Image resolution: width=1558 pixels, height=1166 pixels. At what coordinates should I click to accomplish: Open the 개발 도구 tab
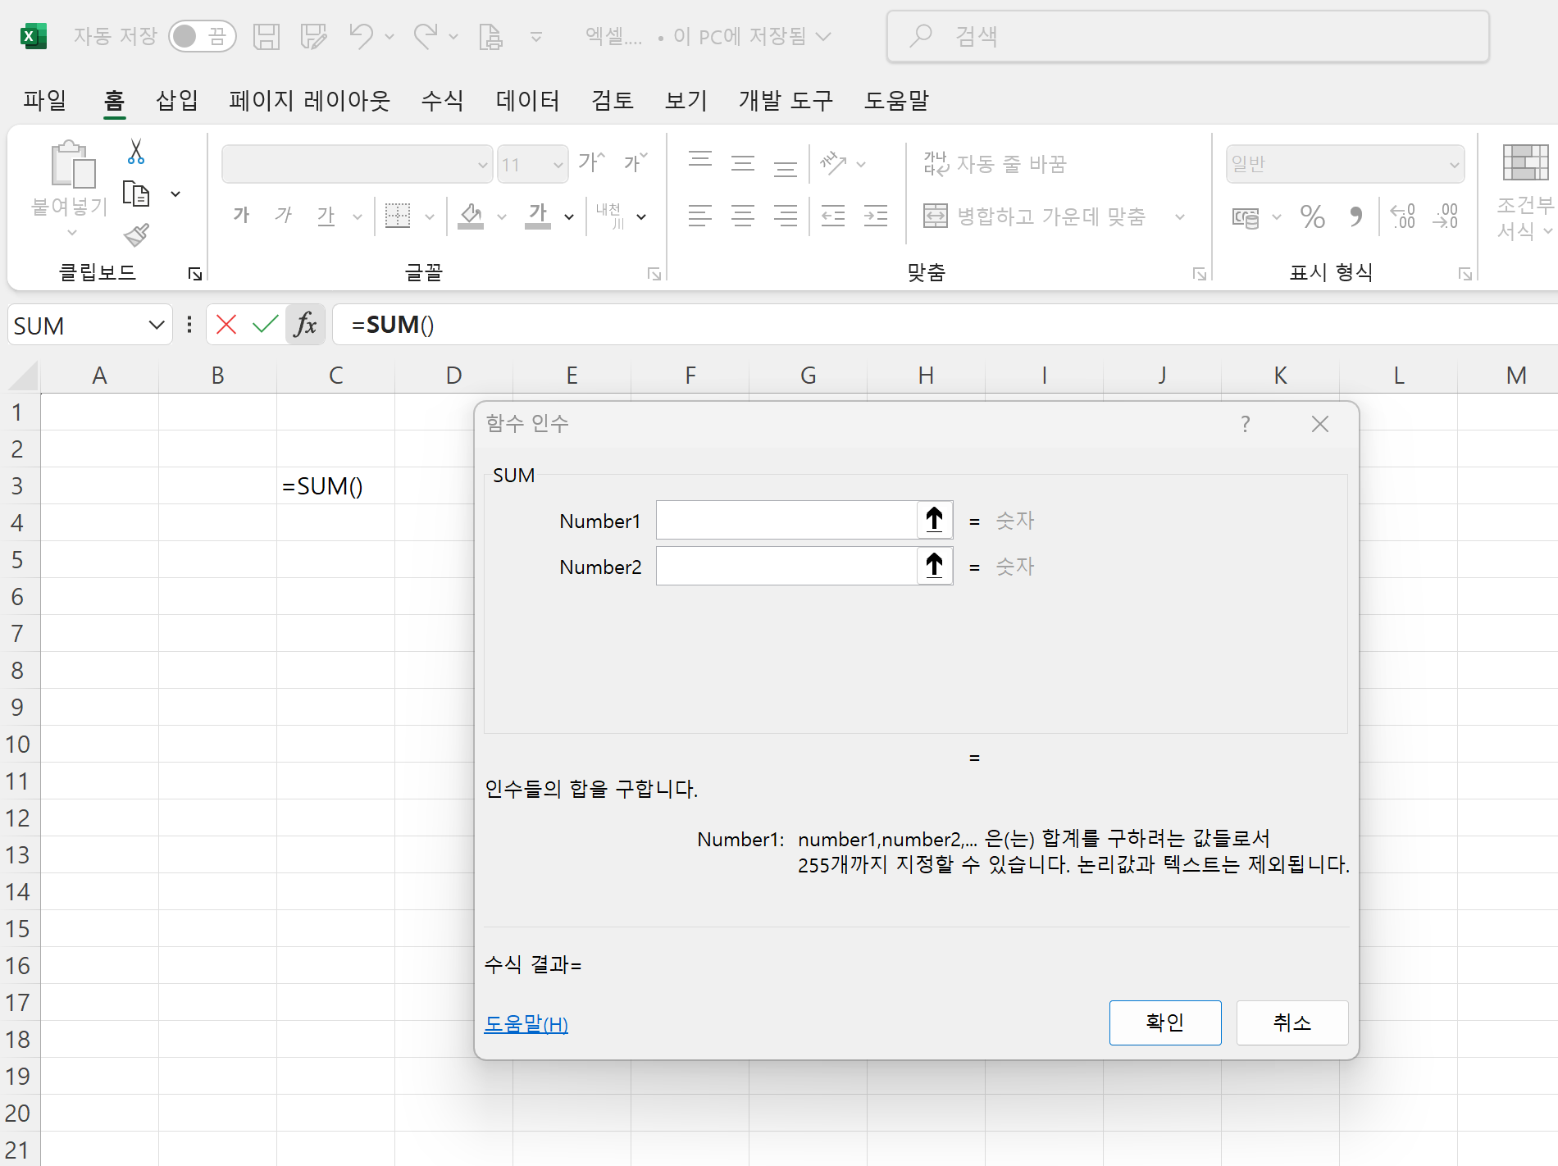(x=786, y=100)
